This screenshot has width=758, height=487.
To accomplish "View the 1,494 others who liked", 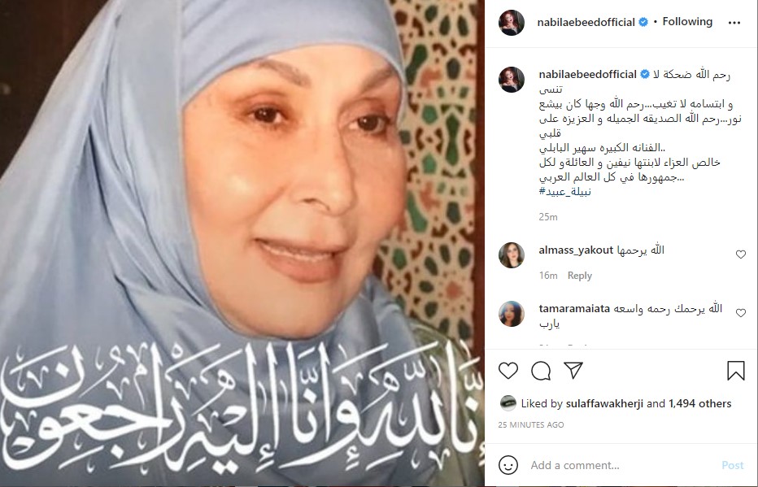I will tap(700, 403).
